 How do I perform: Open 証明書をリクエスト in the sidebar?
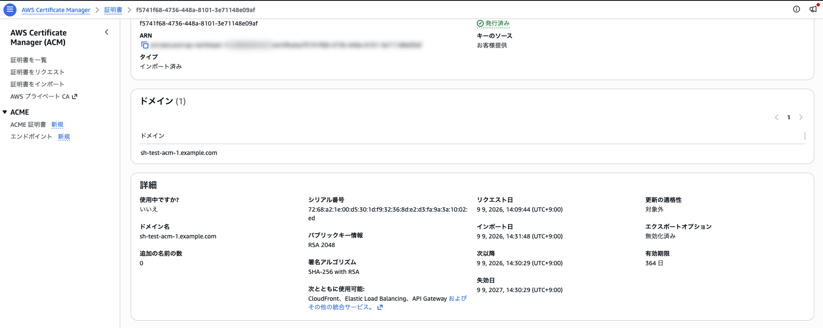pos(37,72)
